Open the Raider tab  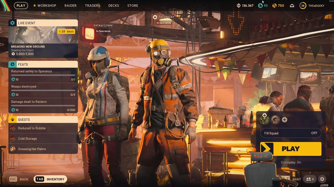pyautogui.click(x=70, y=5)
